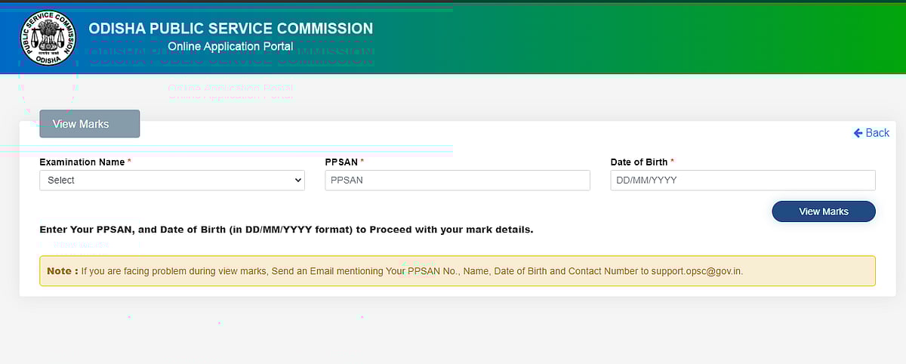Open the Examination Name Select dropdown
The height and width of the screenshot is (364, 906).
coord(171,180)
